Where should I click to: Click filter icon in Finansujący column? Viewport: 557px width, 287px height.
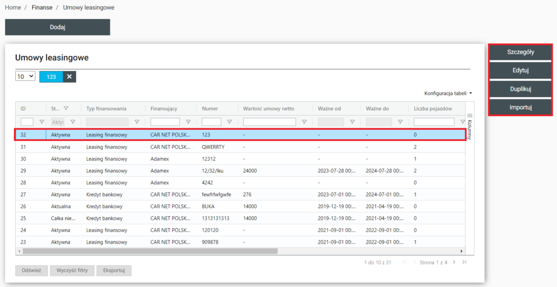(188, 122)
